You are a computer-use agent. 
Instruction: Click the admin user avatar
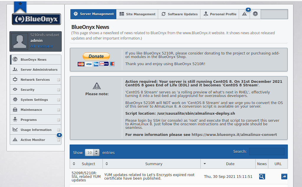(x=20, y=41)
